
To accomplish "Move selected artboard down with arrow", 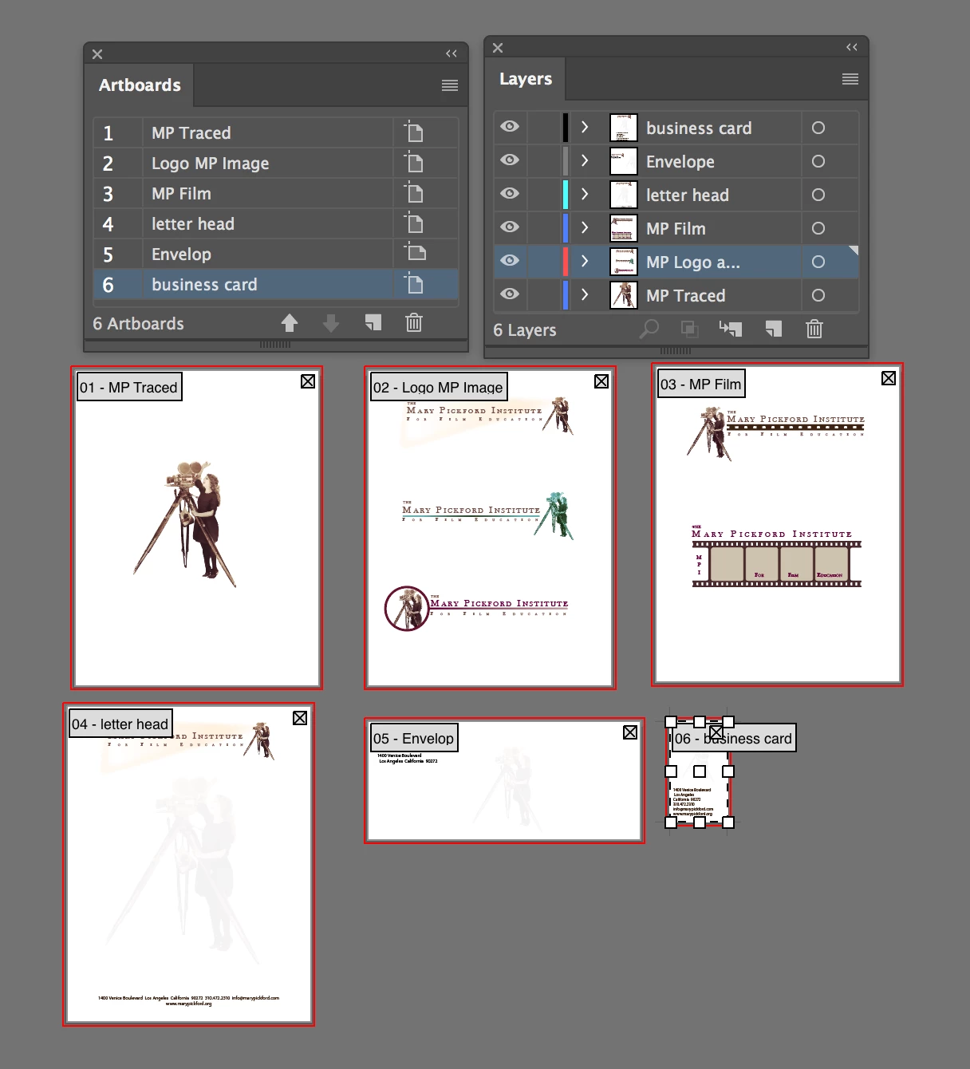I will tap(331, 322).
